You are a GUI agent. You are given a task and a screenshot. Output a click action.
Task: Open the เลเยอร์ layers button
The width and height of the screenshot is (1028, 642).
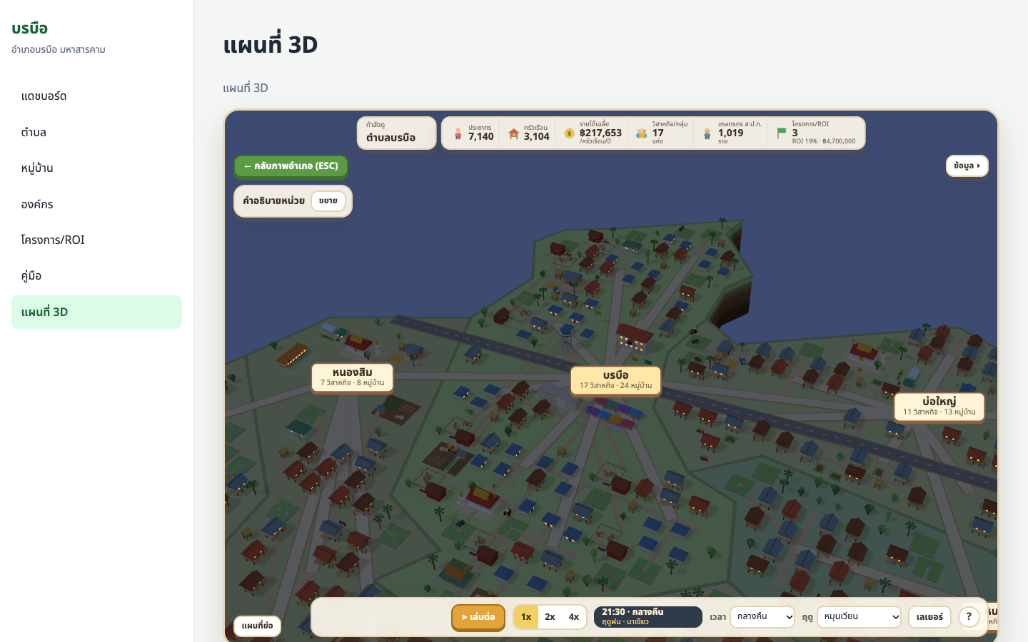(x=929, y=617)
